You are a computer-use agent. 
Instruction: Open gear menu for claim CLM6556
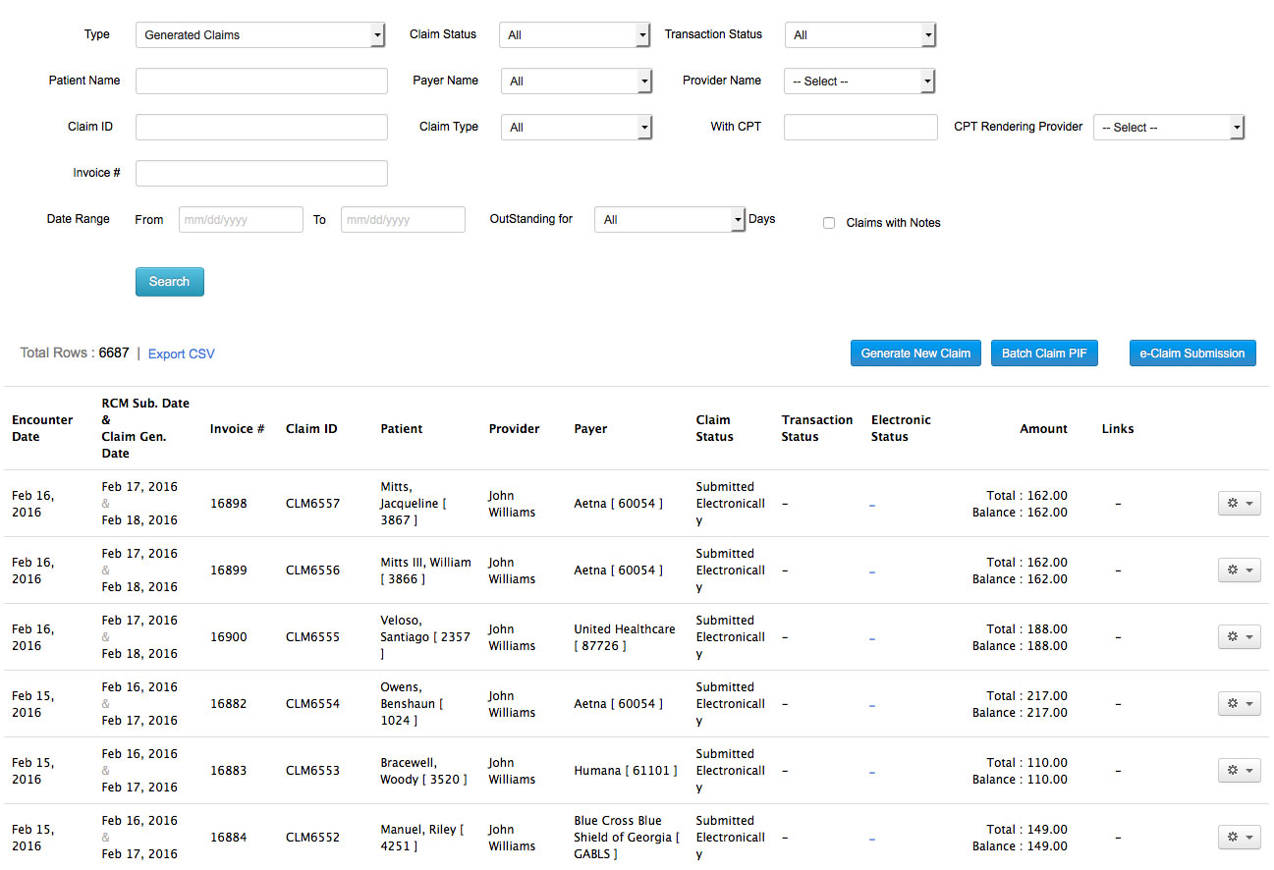1239,570
